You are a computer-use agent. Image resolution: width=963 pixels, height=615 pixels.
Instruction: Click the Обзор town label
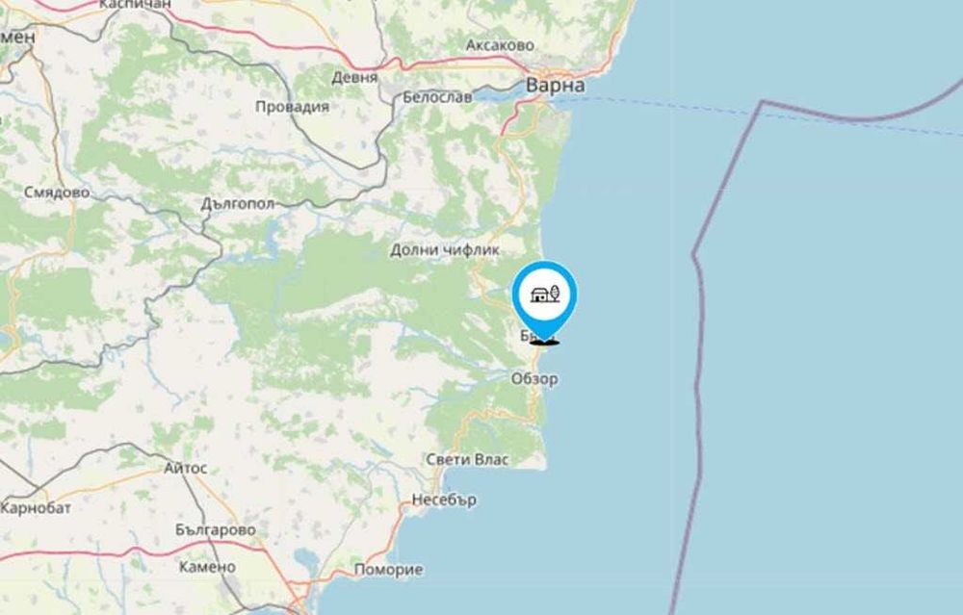point(534,378)
